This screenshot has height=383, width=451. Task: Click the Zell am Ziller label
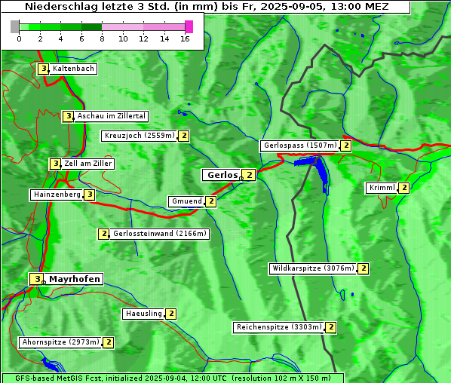pyautogui.click(x=87, y=164)
